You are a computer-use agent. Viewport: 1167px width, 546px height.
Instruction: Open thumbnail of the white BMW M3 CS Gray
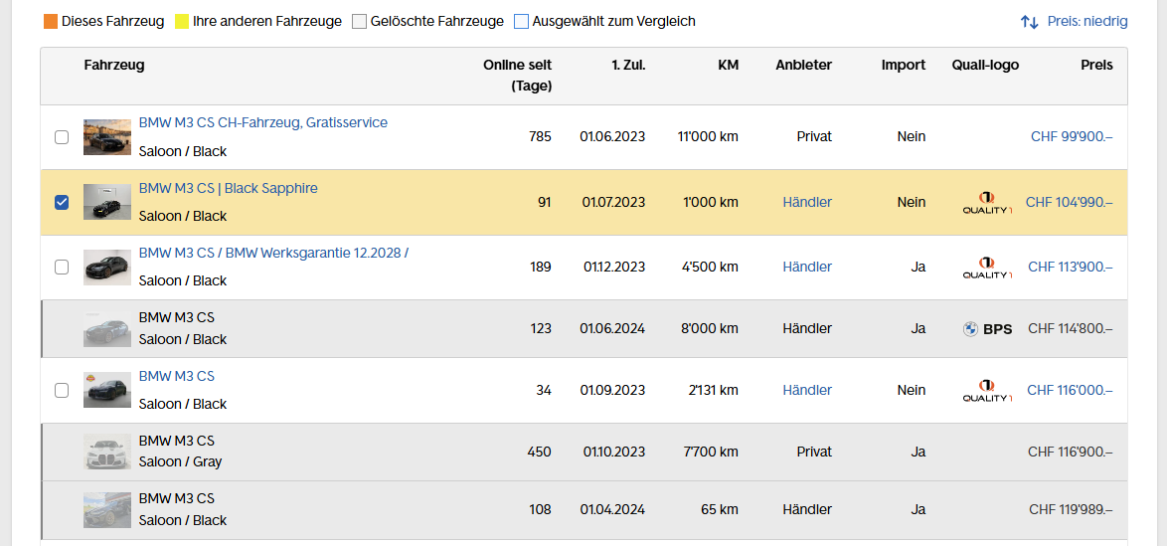click(107, 452)
